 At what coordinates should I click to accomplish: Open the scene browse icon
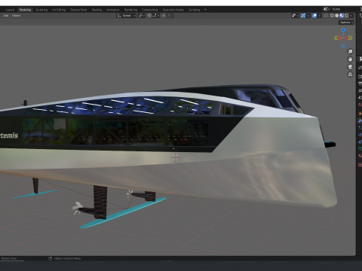coord(326,9)
